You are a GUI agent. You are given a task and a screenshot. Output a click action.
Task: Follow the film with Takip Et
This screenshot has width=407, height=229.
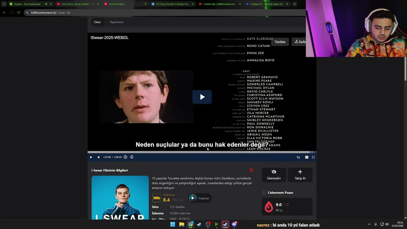pos(300,175)
